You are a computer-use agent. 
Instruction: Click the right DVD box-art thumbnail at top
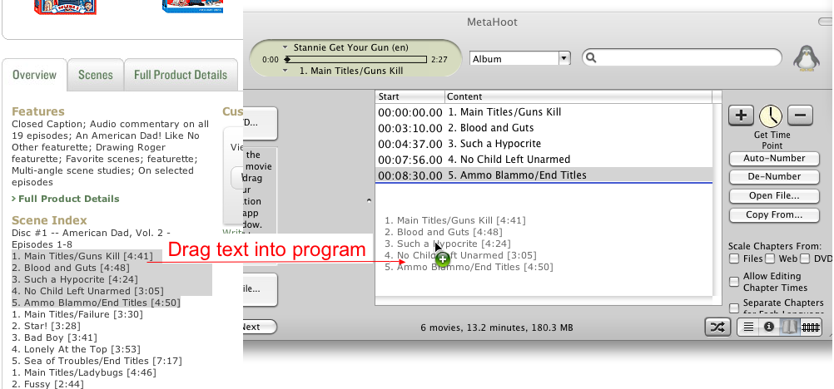point(192,7)
